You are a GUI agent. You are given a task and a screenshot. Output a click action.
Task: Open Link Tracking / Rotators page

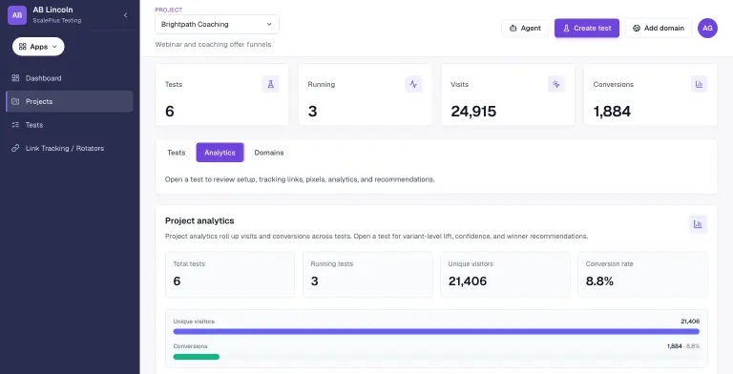point(69,148)
